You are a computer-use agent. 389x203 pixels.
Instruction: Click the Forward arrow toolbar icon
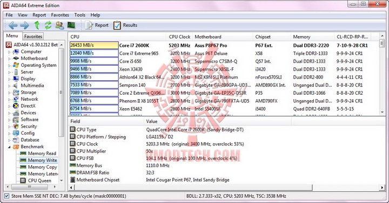point(24,25)
